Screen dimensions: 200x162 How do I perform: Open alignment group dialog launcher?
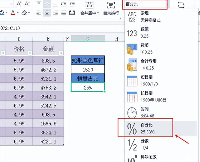point(120,19)
